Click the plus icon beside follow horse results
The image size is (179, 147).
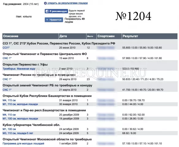45,3
